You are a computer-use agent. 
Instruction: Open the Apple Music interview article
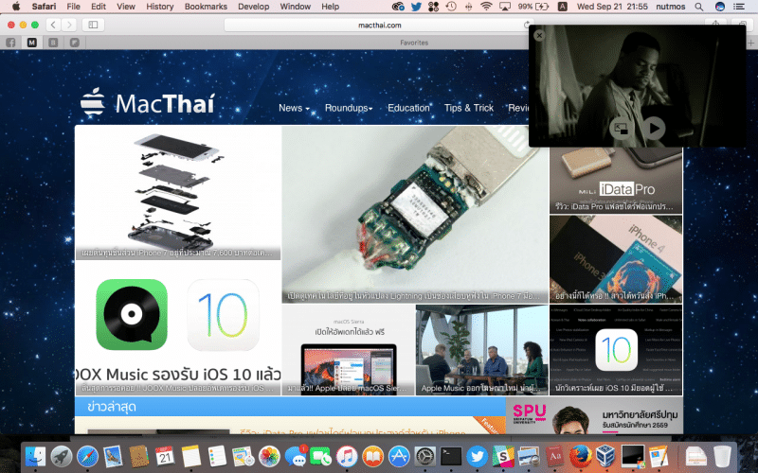click(482, 350)
